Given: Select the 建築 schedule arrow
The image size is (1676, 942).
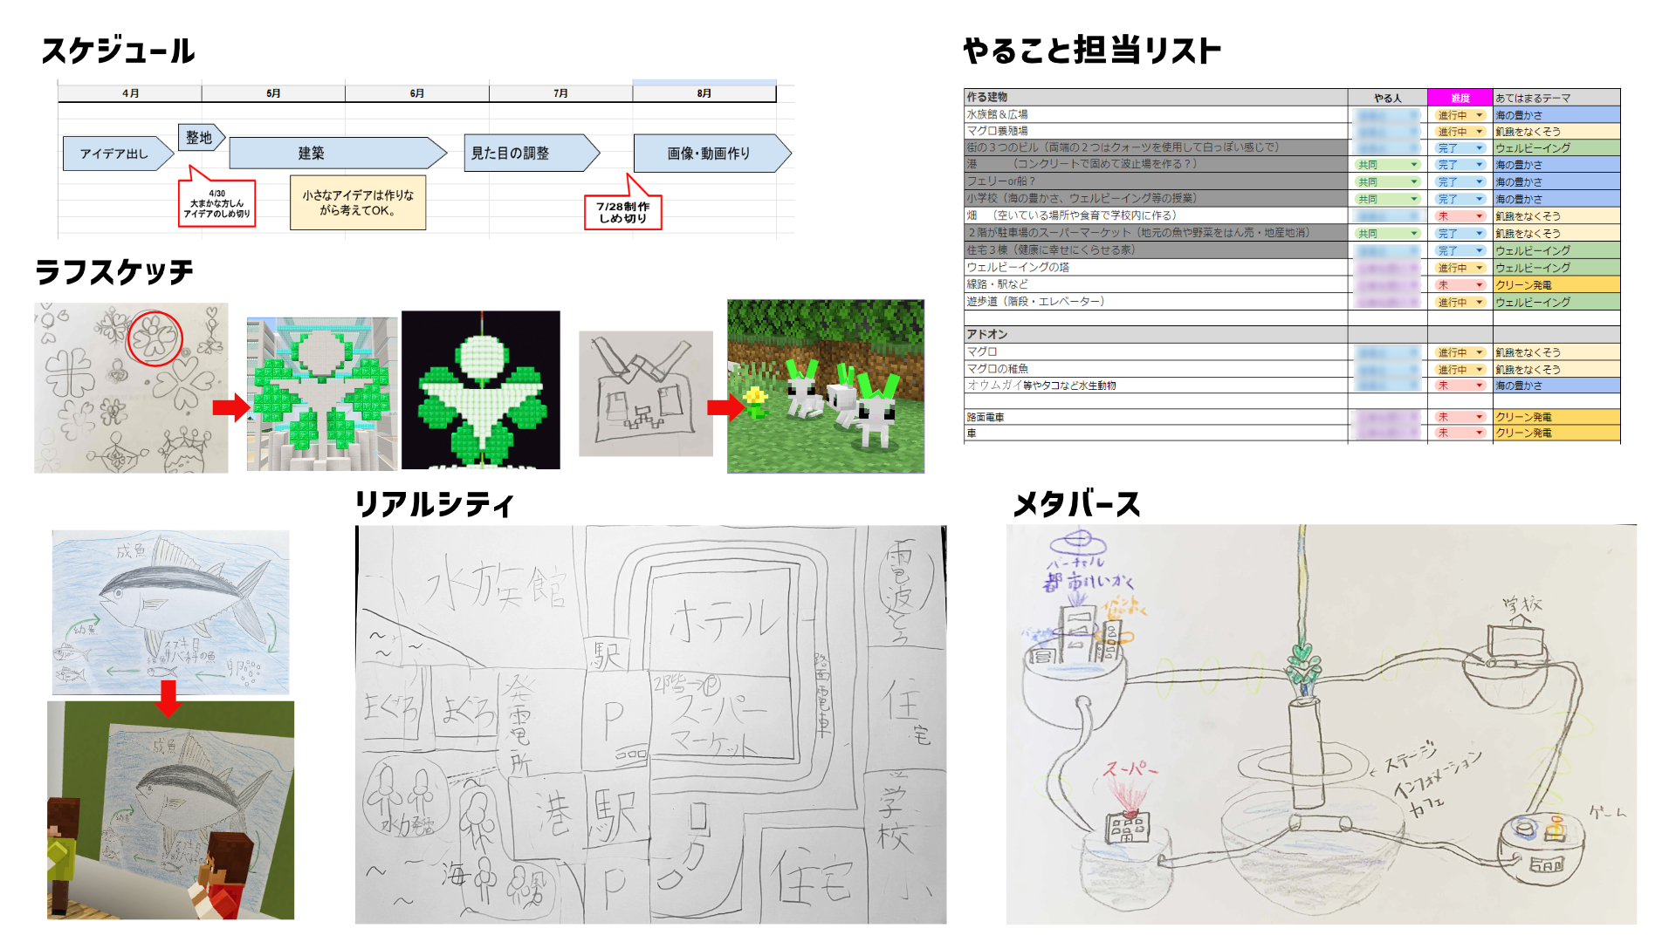Looking at the screenshot, I should pos(338,153).
